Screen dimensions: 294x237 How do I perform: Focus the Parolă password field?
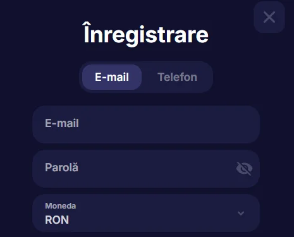click(x=146, y=169)
